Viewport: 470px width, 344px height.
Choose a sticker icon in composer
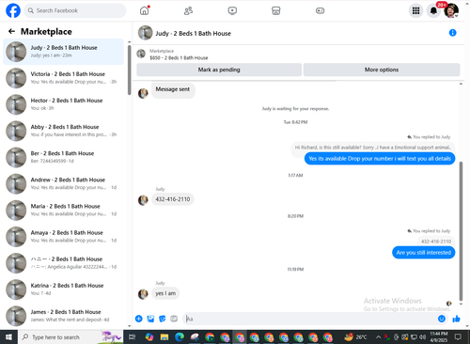pos(163,319)
